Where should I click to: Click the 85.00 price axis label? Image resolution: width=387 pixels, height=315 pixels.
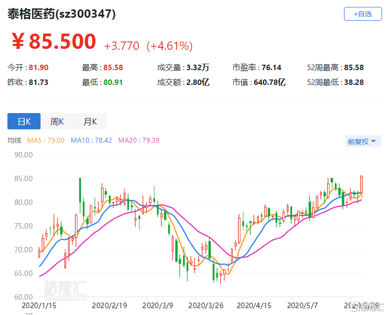point(23,178)
